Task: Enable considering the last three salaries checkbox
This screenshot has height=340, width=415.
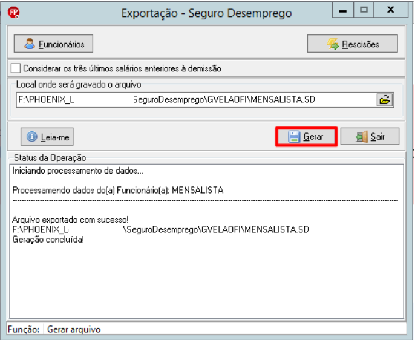Action: pyautogui.click(x=16, y=68)
